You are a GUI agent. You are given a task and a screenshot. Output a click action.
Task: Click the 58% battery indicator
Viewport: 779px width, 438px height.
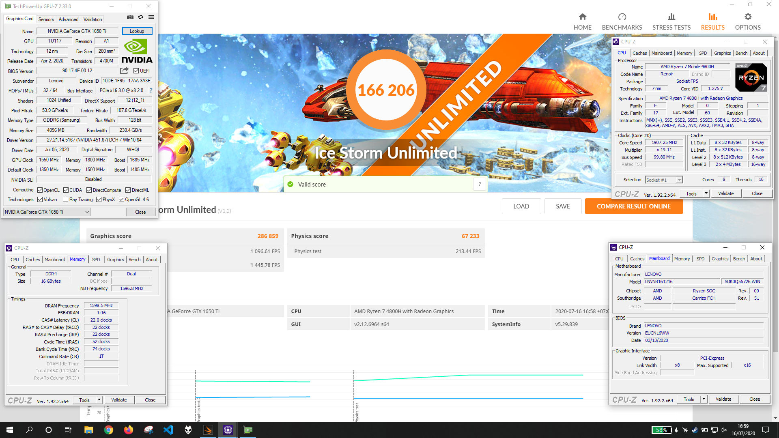(661, 430)
